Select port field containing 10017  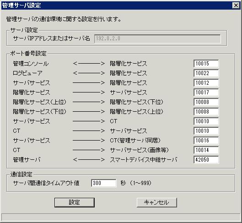click(x=206, y=92)
